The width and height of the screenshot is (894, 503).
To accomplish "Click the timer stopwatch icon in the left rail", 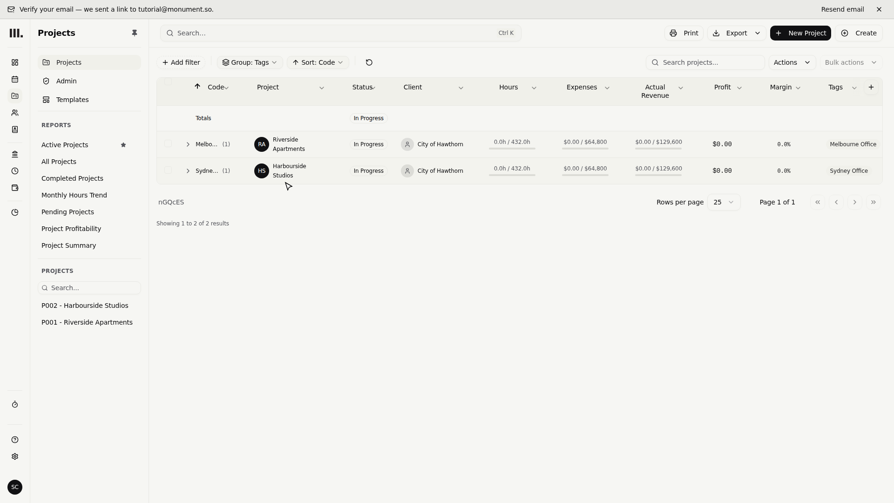I will pyautogui.click(x=15, y=404).
